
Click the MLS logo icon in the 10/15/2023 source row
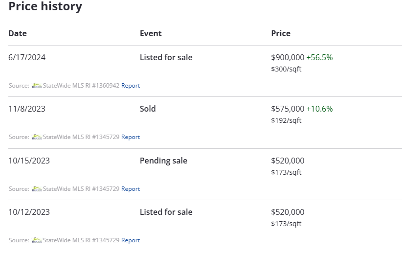pyautogui.click(x=37, y=188)
